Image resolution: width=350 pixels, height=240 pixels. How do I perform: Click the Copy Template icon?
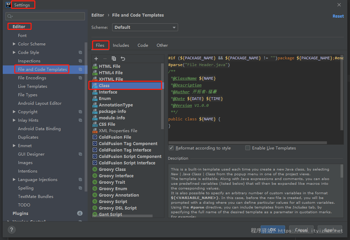[114, 59]
